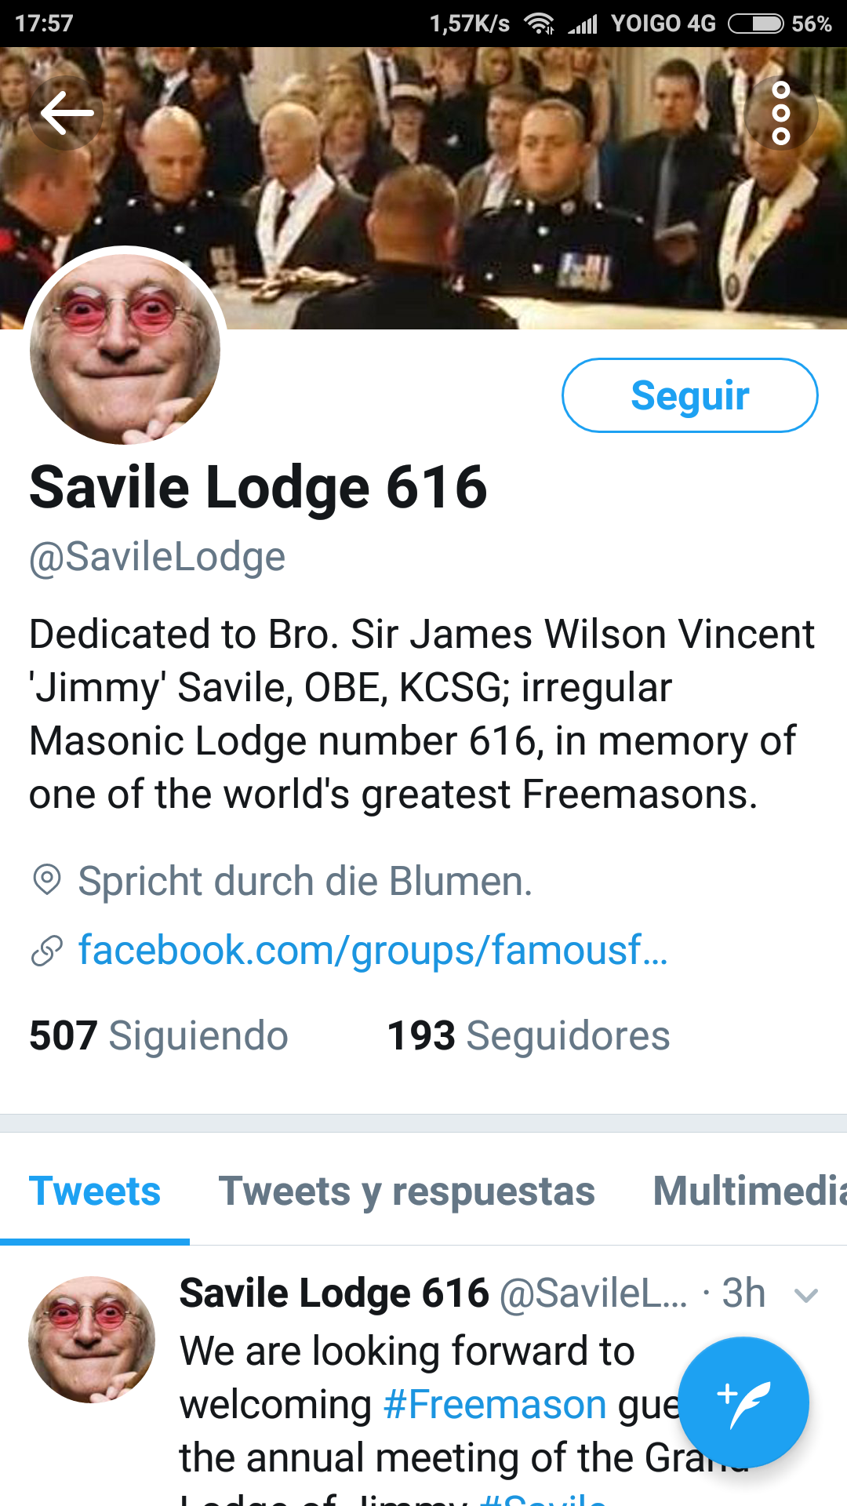This screenshot has height=1506, width=847.
Task: Tap the compose tweet floating button
Action: [743, 1402]
